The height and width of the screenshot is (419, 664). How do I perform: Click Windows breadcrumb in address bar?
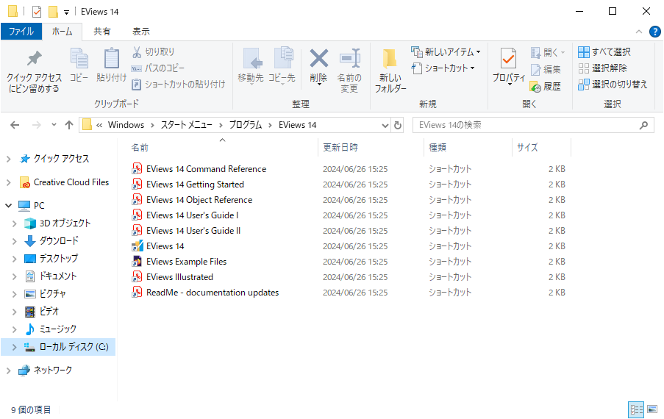pos(126,125)
